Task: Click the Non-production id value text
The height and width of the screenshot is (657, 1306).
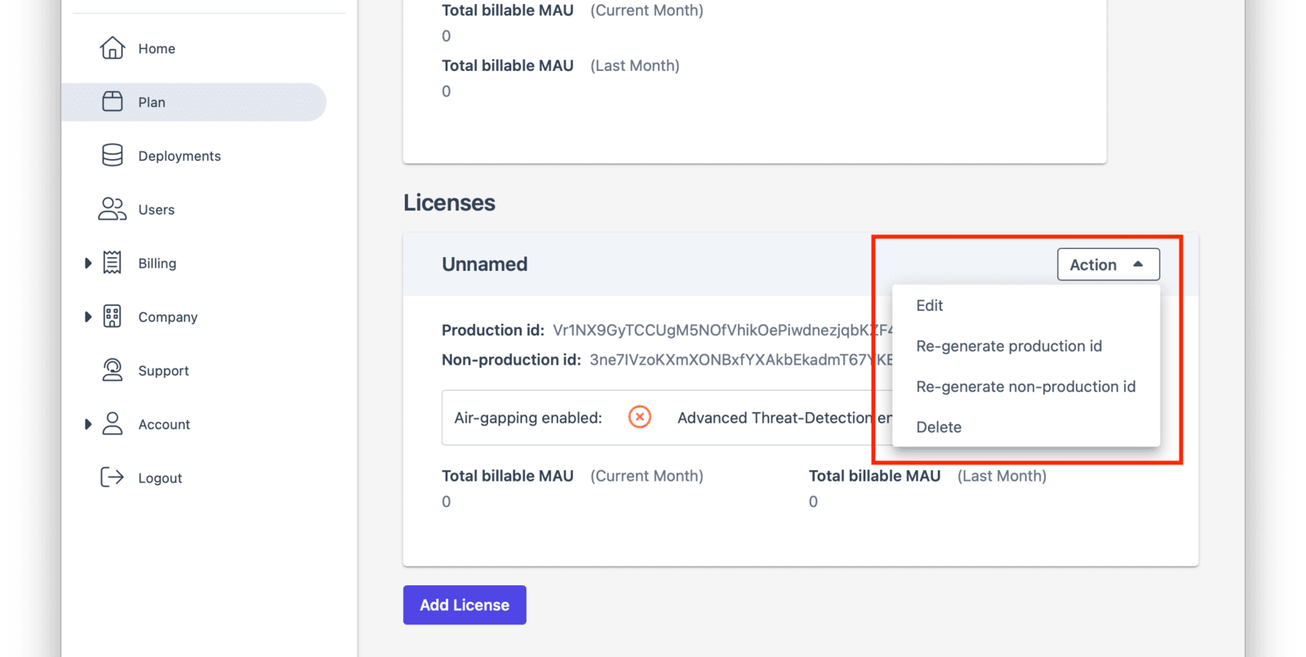Action: (x=741, y=360)
